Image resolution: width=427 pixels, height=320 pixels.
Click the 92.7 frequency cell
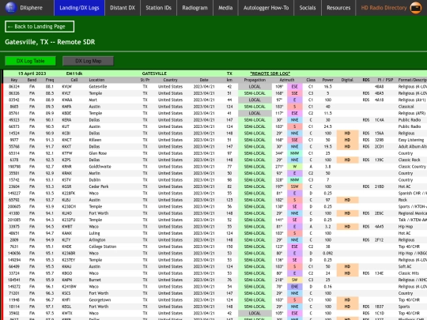click(x=50, y=167)
